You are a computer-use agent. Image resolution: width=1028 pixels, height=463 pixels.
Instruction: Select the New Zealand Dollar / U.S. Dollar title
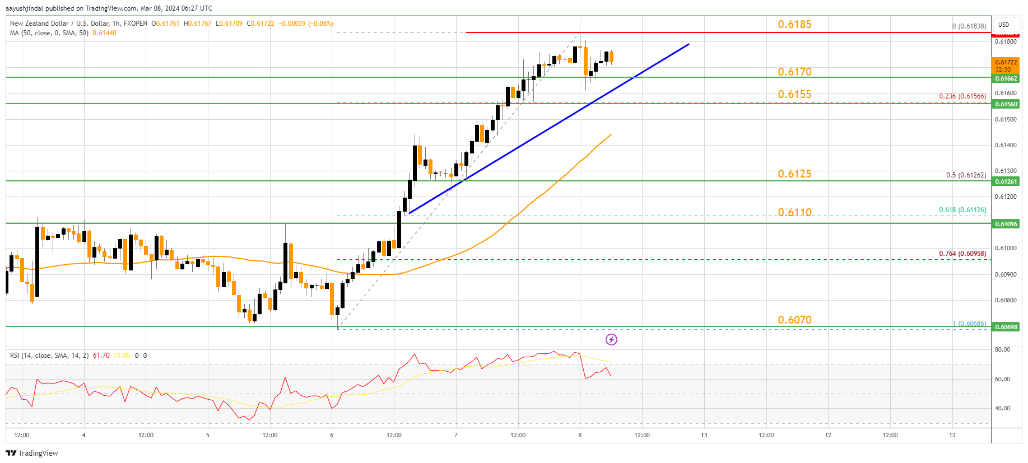78,24
